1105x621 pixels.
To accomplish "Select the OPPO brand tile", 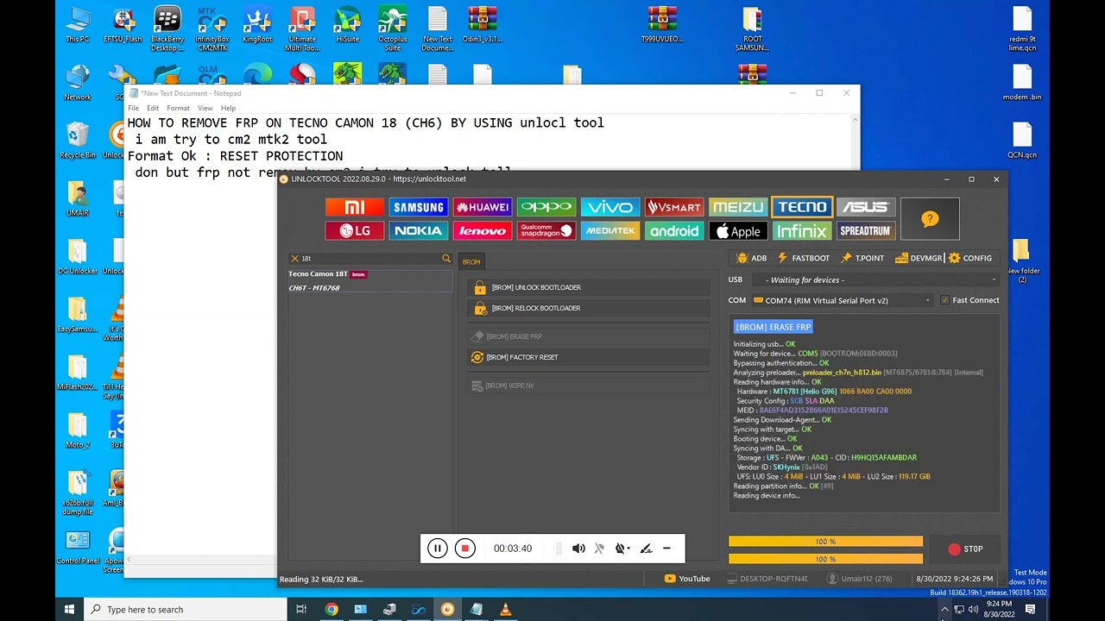I will pos(546,207).
